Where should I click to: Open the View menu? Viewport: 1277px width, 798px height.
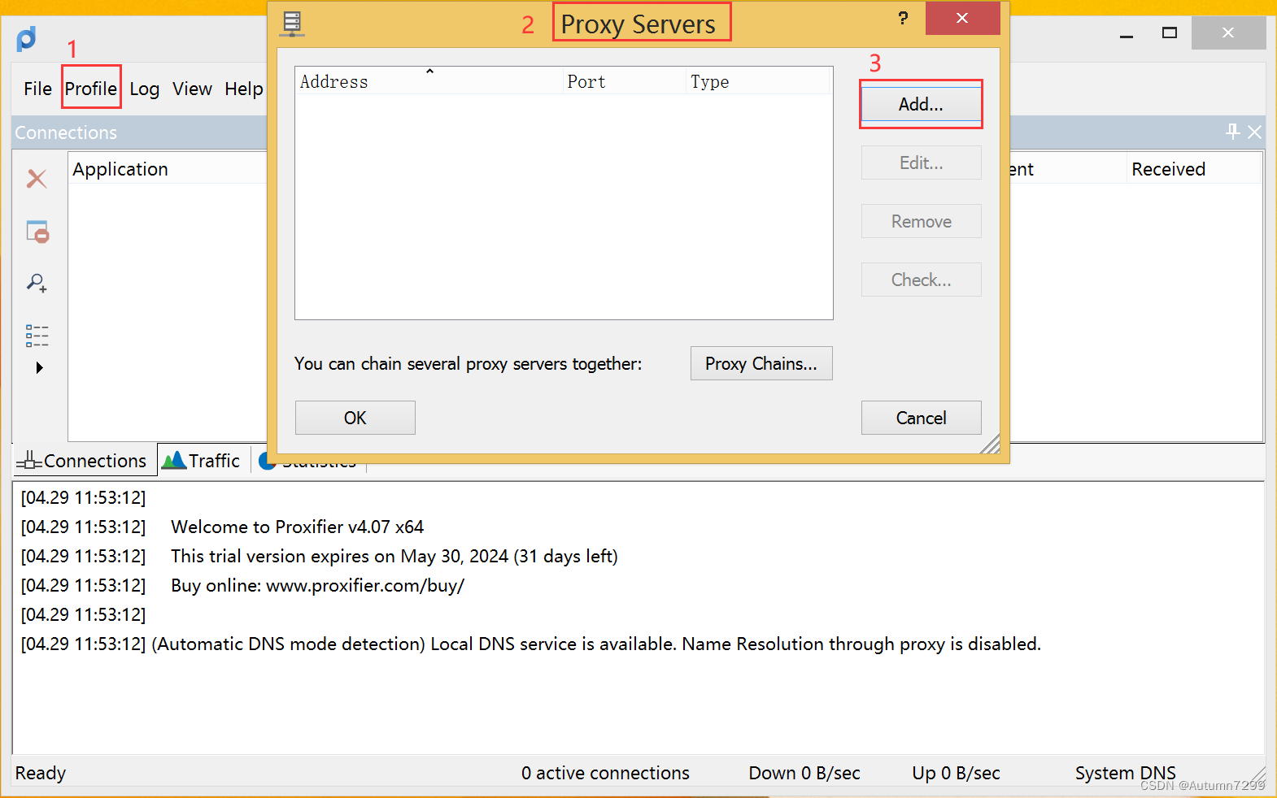(192, 89)
